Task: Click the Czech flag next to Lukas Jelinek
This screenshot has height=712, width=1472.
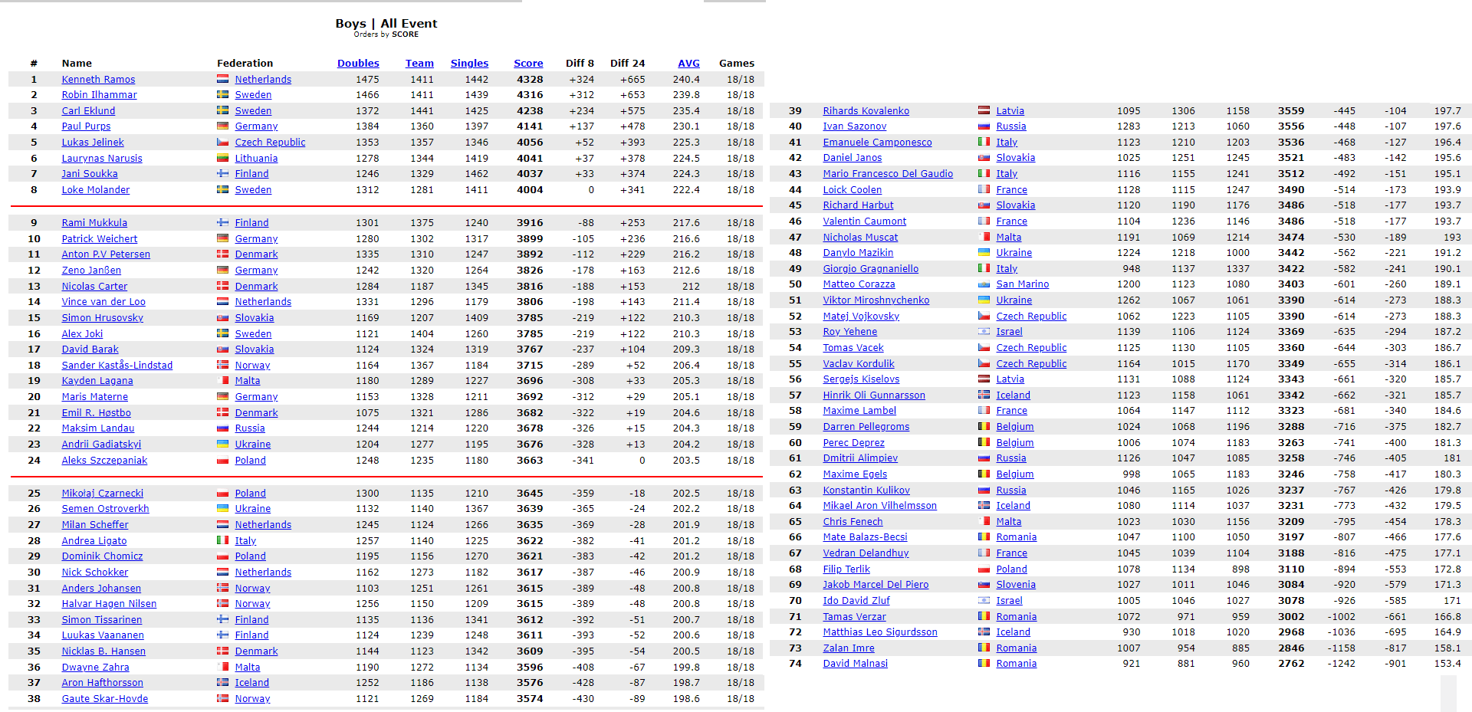Action: click(222, 143)
